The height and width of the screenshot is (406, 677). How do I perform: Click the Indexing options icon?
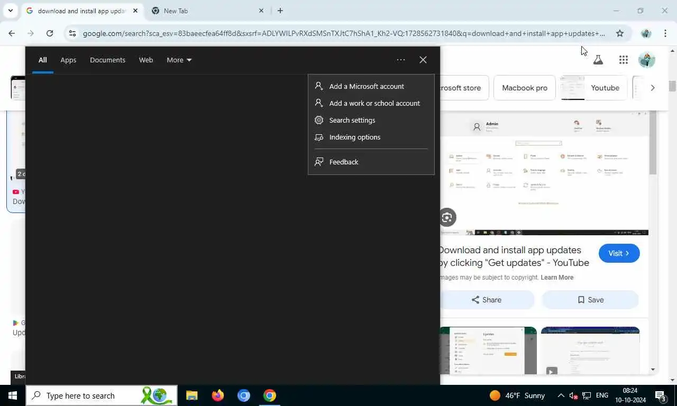point(319,137)
